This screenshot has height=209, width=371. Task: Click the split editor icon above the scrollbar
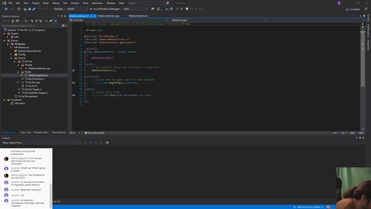point(362,24)
